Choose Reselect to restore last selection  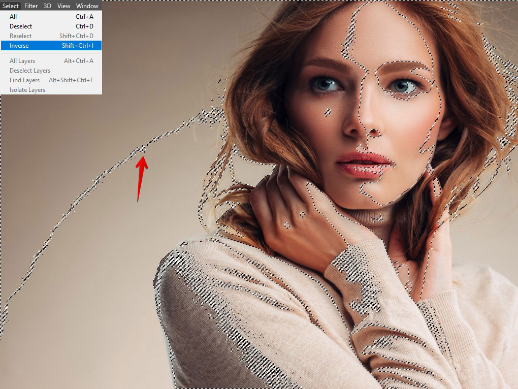[20, 36]
